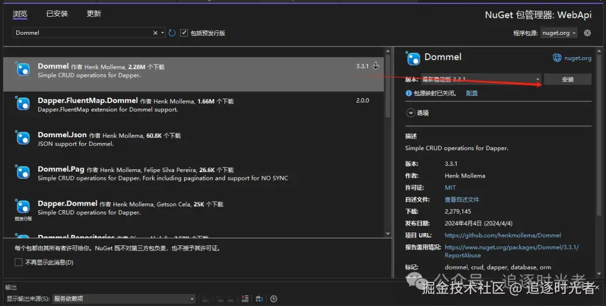Switch to 浏览 tab

[20, 14]
